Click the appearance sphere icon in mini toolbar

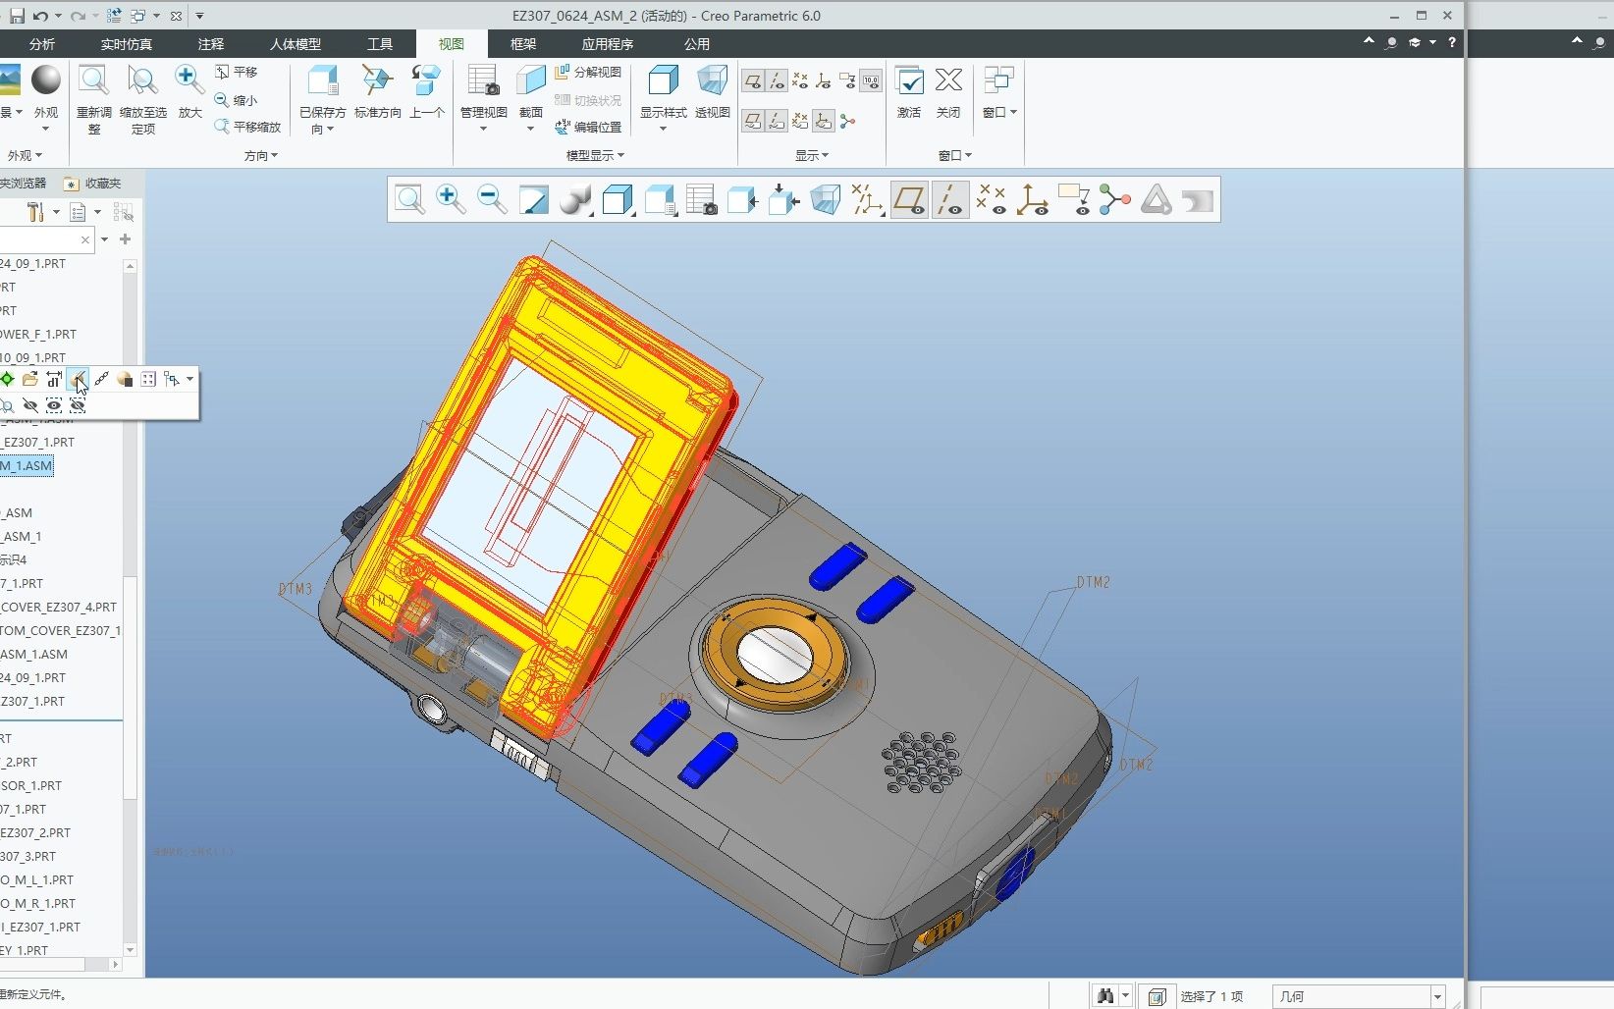click(x=125, y=379)
